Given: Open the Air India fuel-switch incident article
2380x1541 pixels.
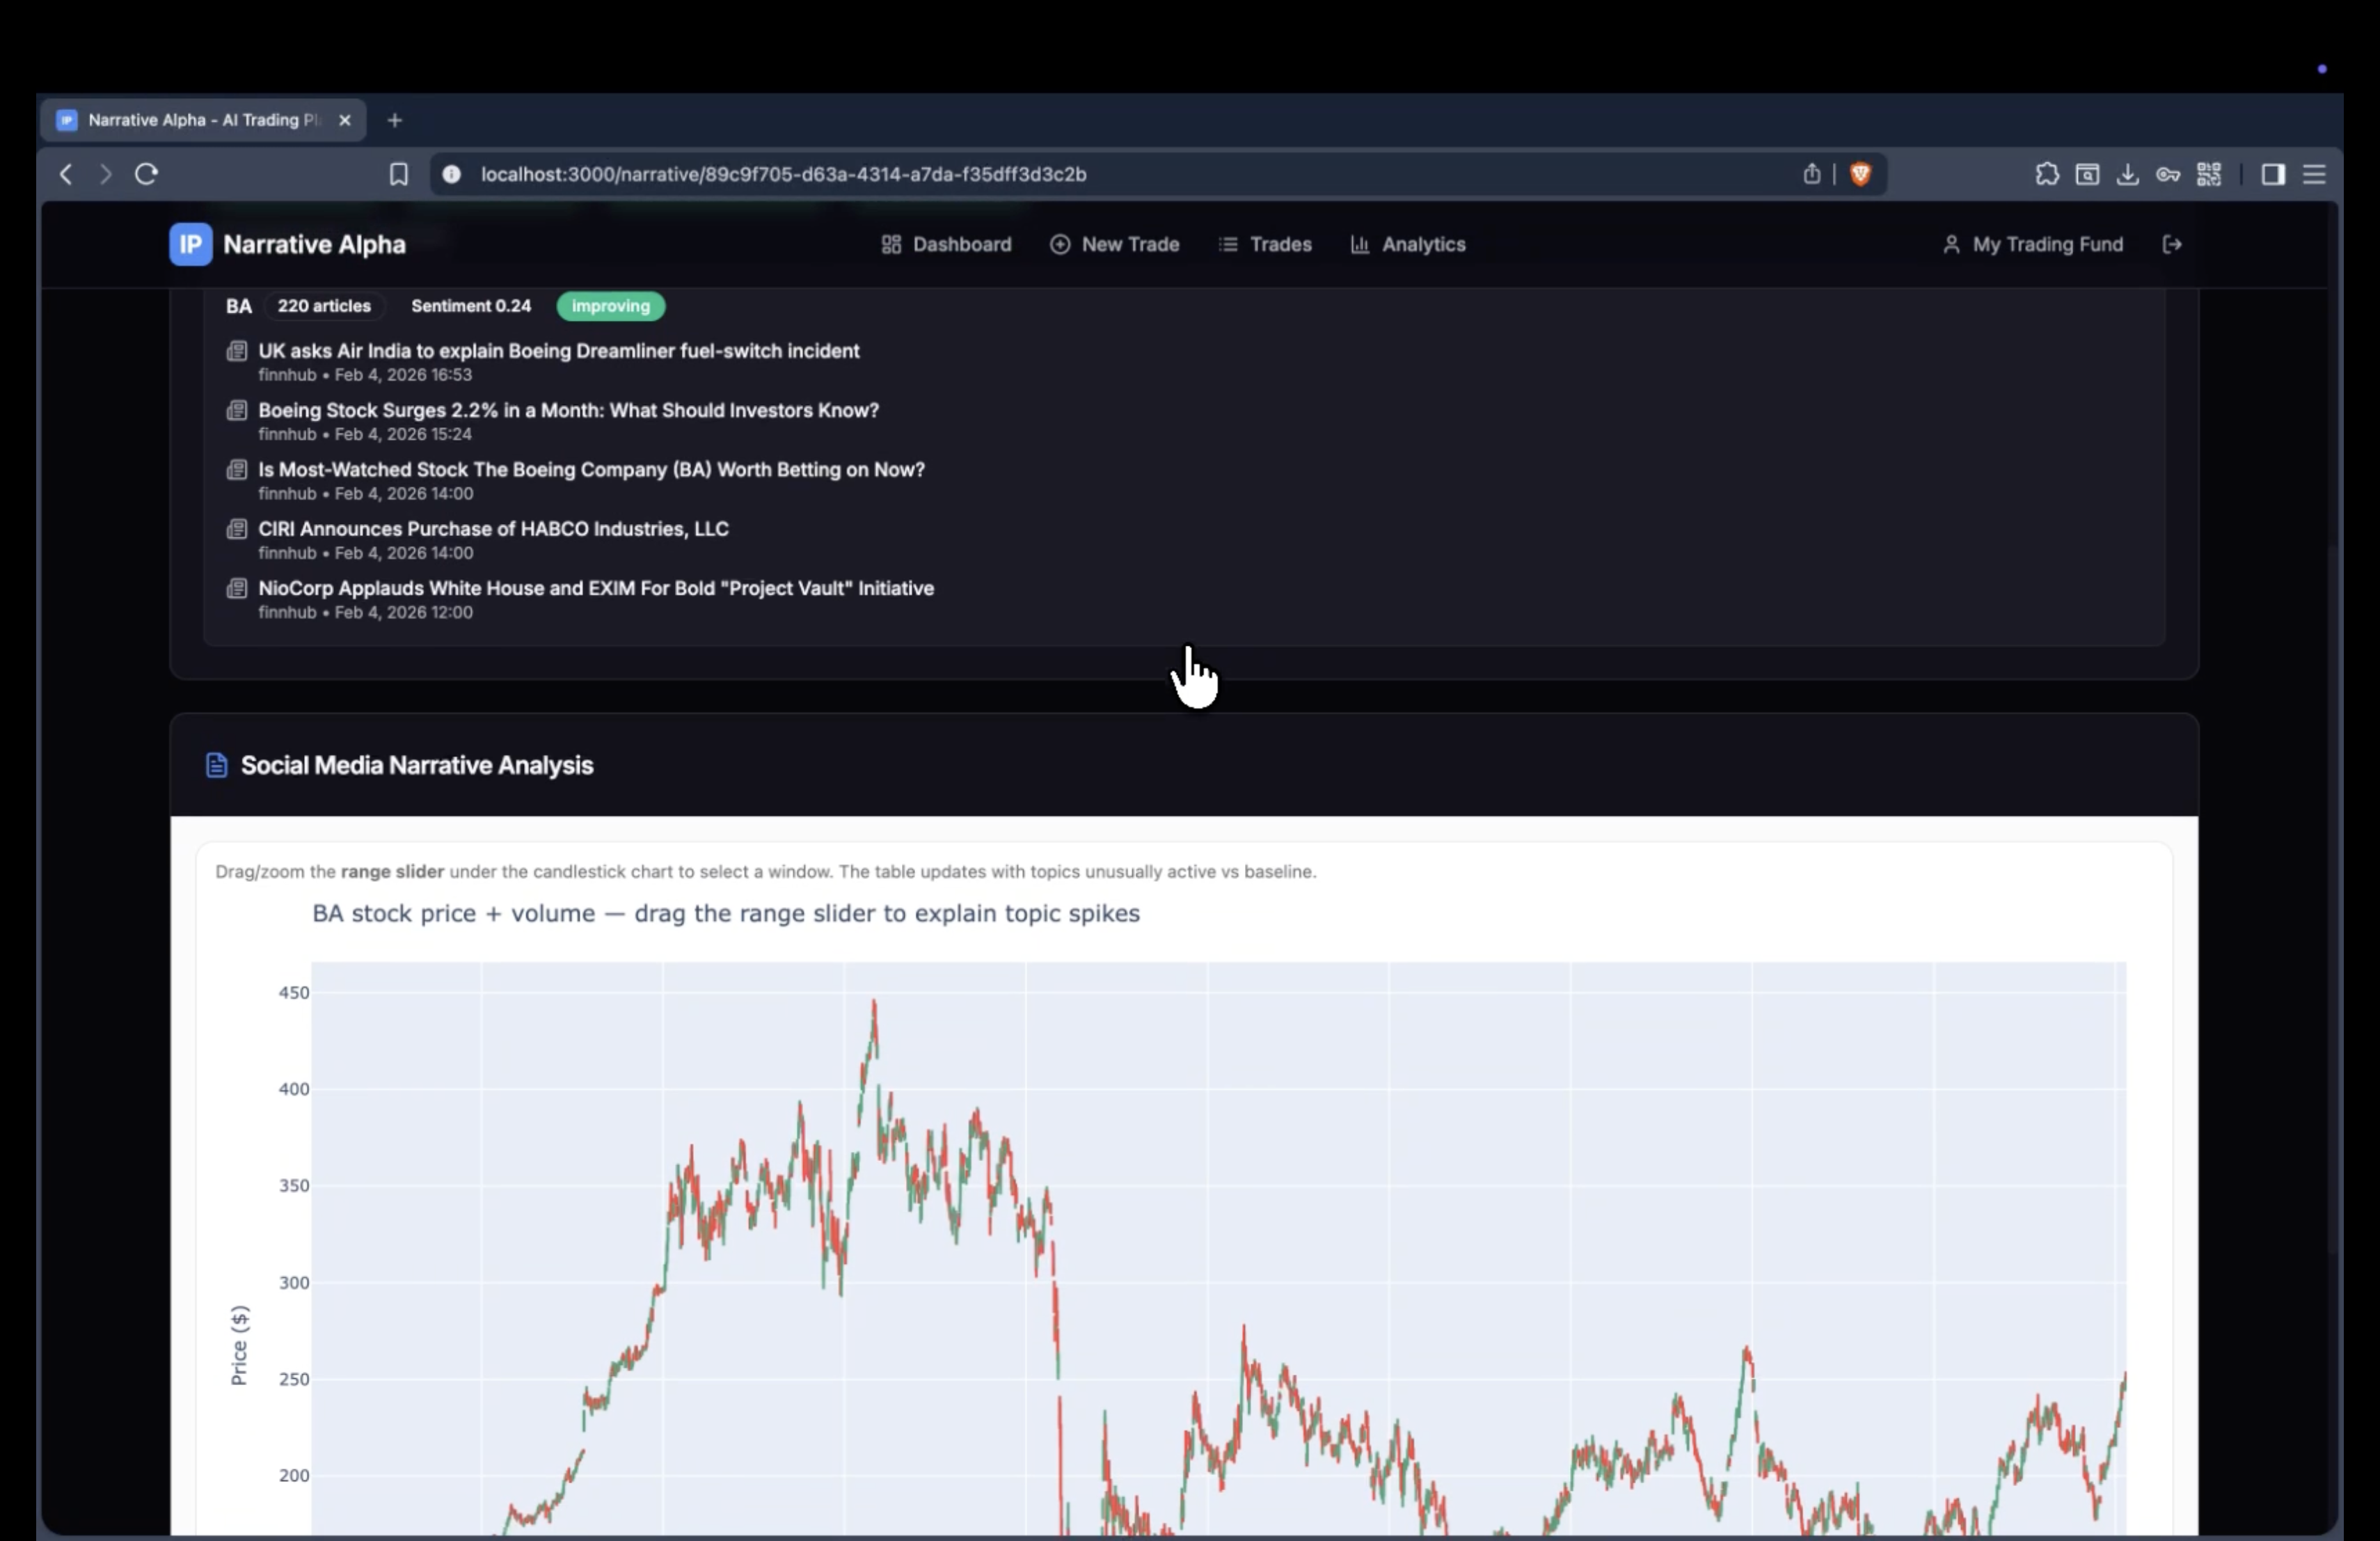Looking at the screenshot, I should pos(558,351).
